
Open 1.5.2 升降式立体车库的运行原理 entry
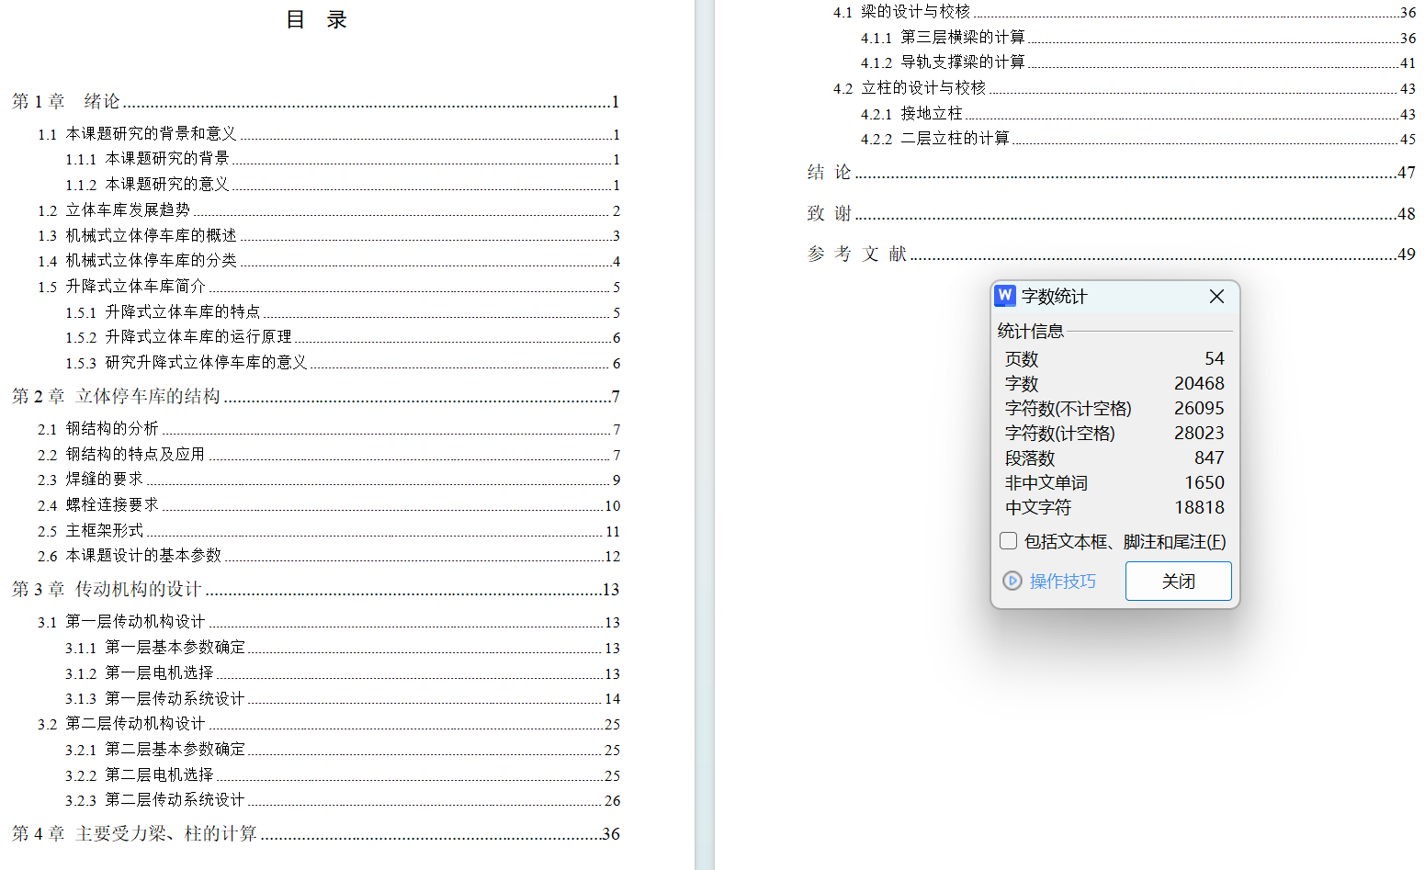[343, 337]
